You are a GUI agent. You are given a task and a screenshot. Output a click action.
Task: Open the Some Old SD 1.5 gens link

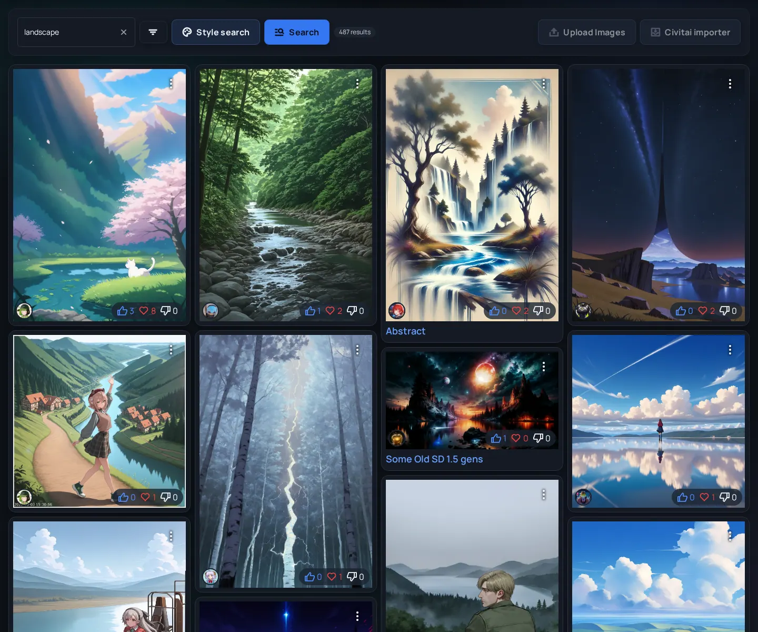click(434, 459)
